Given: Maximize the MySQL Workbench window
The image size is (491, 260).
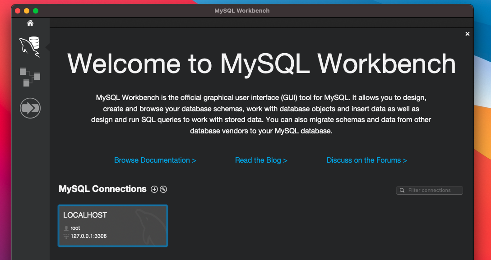Looking at the screenshot, I should [36, 11].
